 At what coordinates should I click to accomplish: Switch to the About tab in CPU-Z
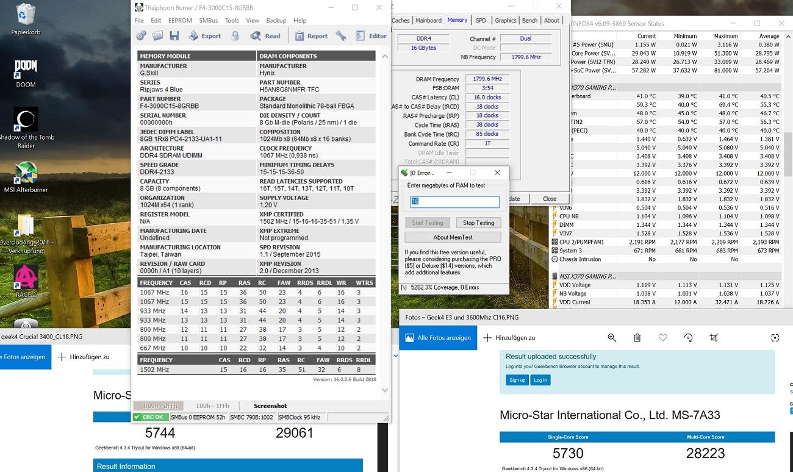click(x=551, y=20)
